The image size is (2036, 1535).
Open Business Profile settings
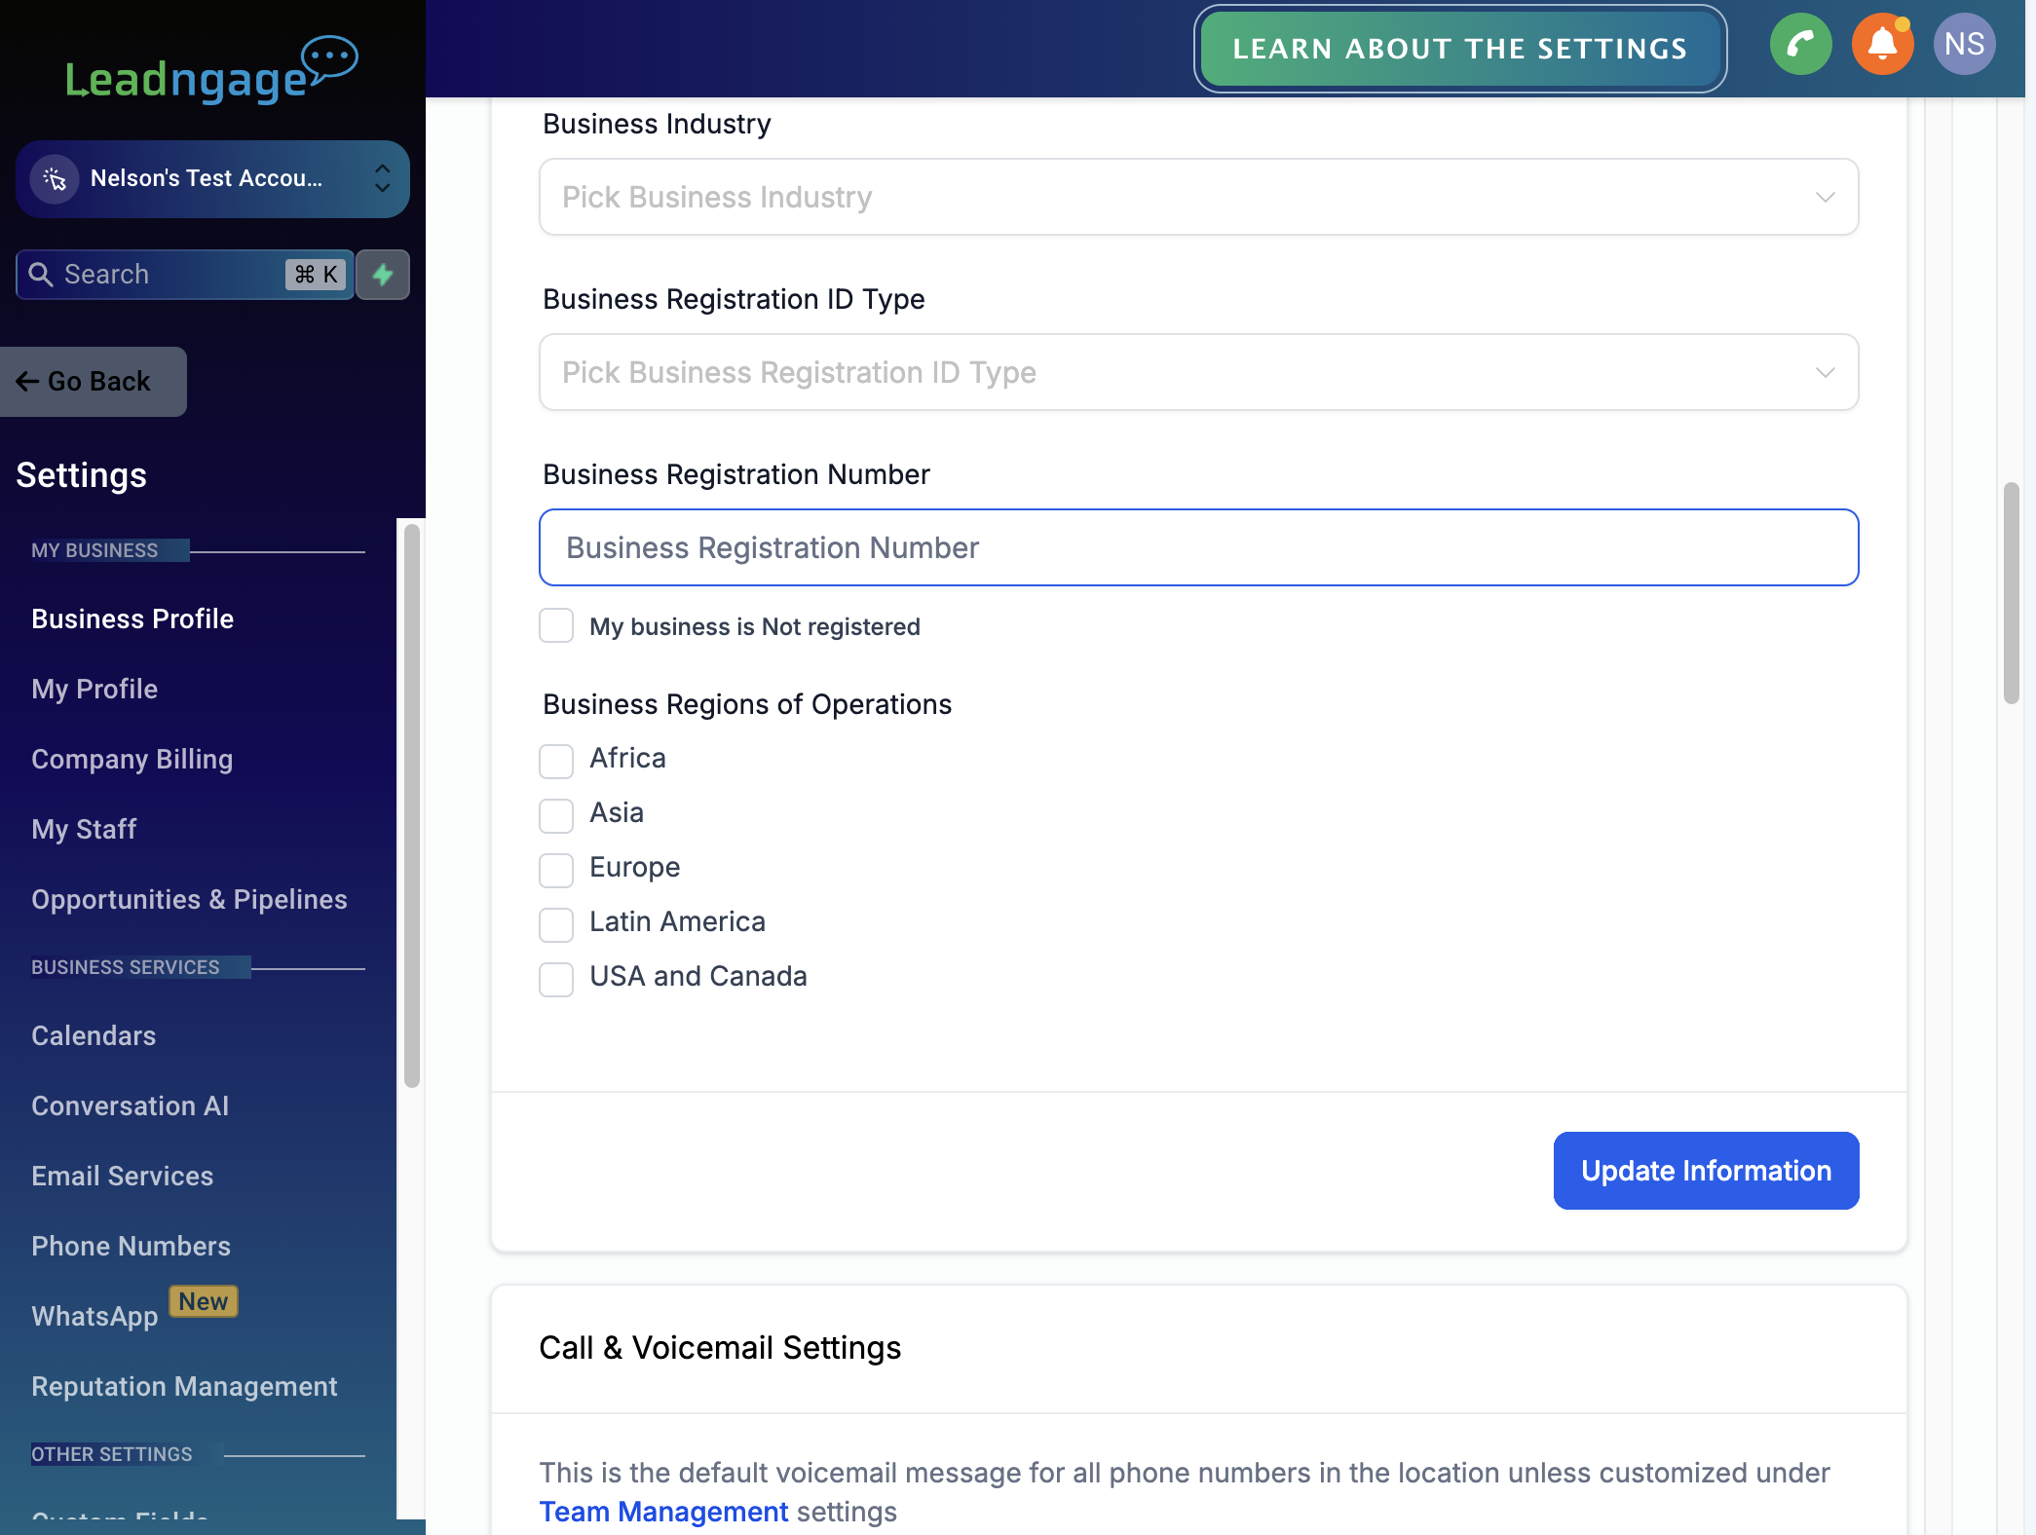[132, 619]
